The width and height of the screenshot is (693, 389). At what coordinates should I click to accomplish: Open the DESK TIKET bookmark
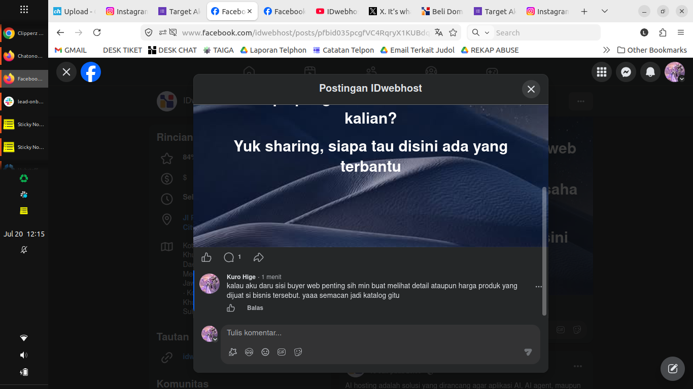pyautogui.click(x=122, y=50)
